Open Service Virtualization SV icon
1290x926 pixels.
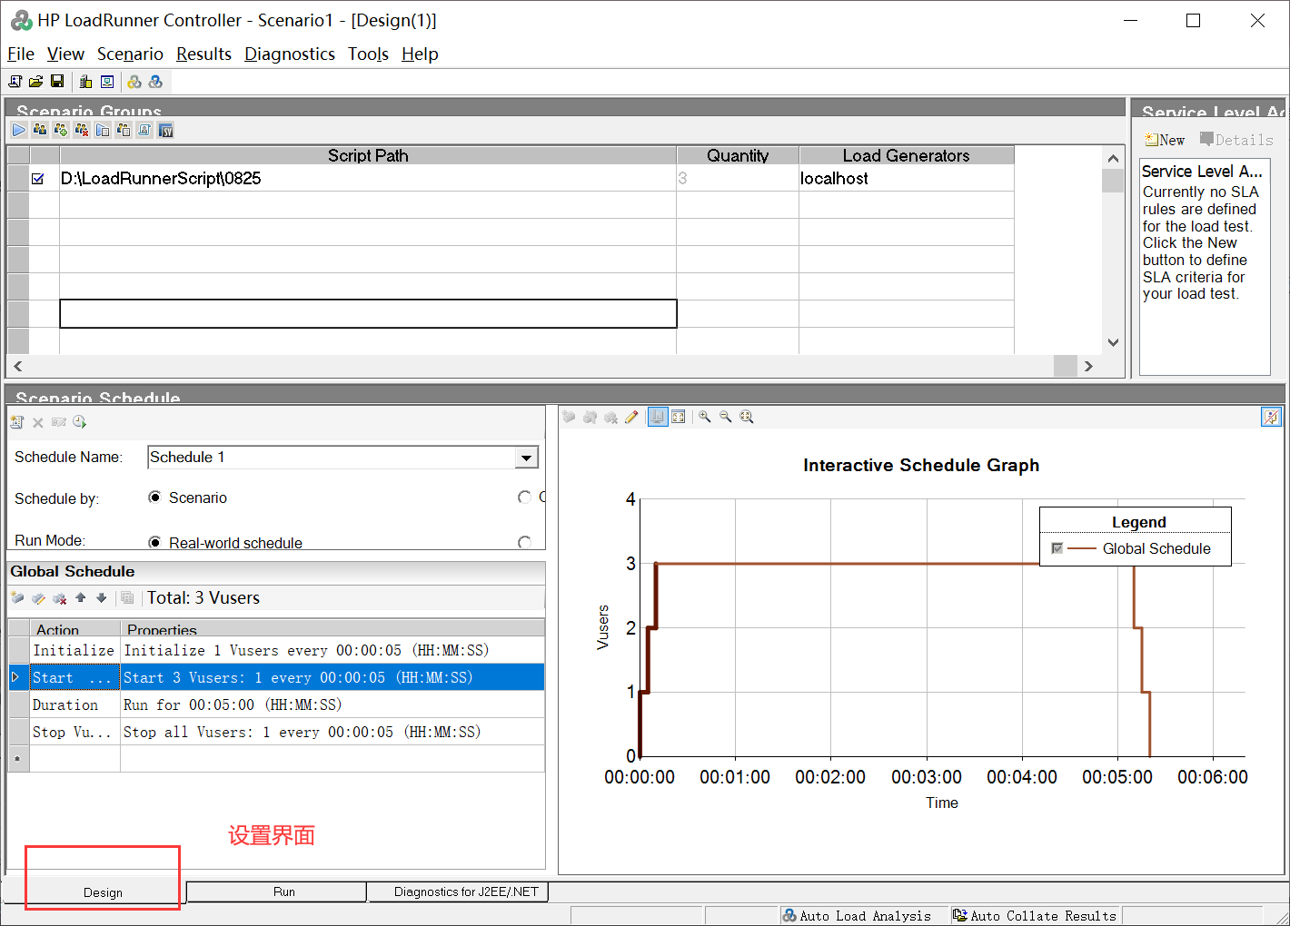165,130
